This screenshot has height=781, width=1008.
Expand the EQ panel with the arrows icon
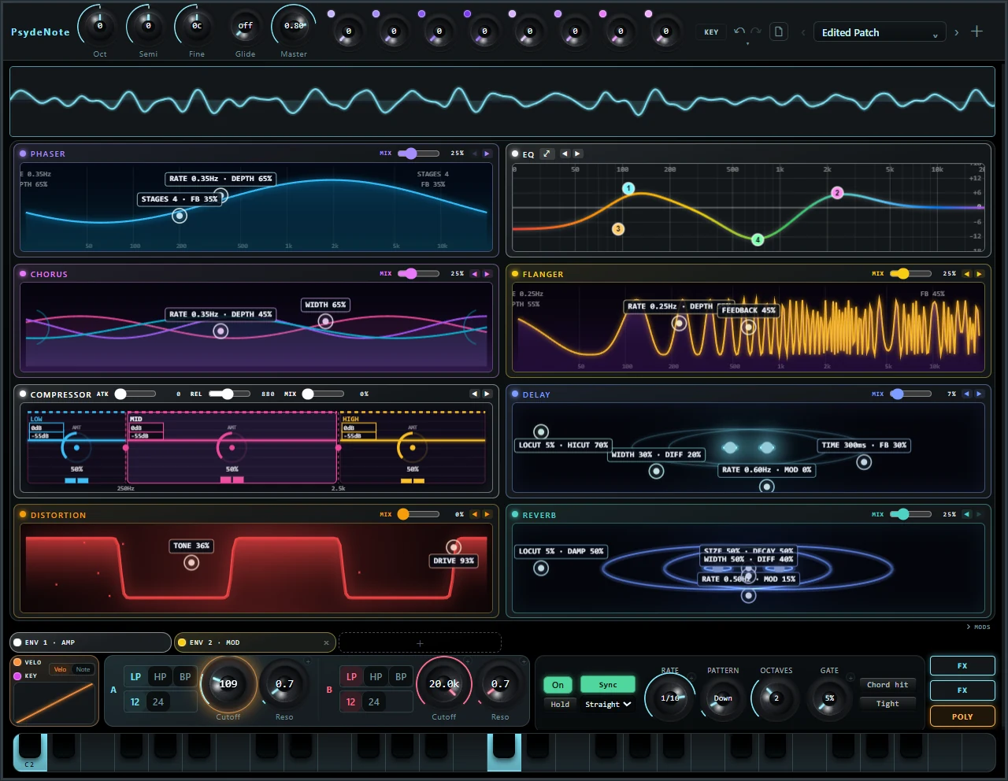pos(547,154)
